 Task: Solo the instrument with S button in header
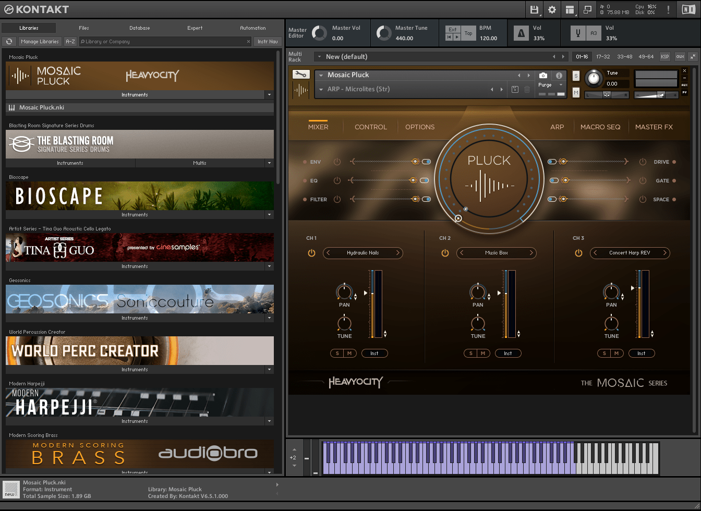576,76
